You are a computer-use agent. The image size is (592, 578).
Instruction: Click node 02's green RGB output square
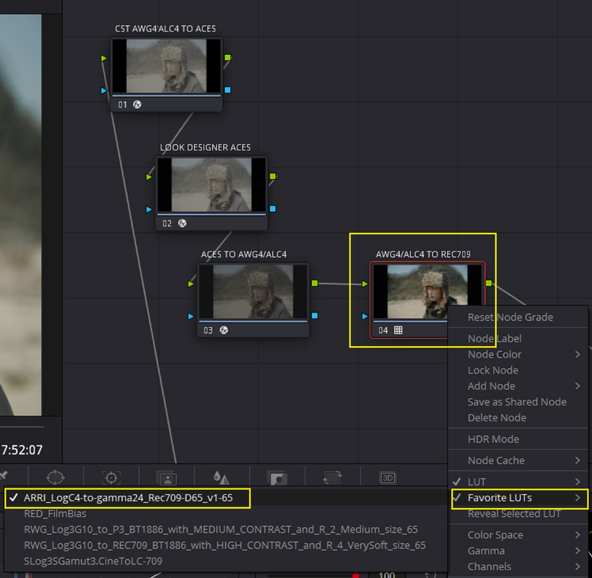point(273,176)
